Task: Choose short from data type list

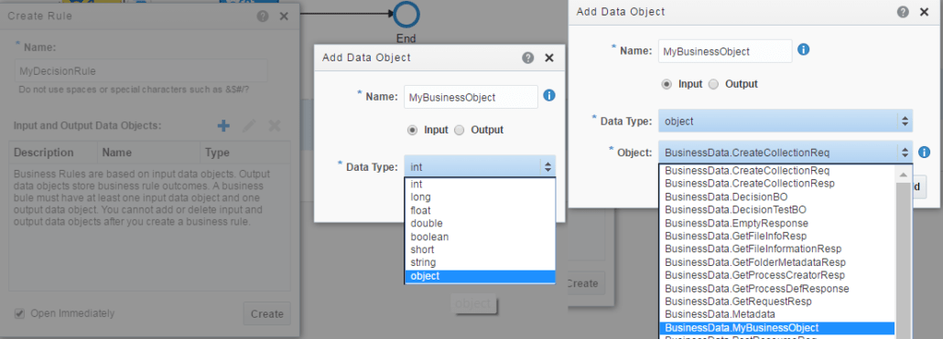Action: [480, 249]
